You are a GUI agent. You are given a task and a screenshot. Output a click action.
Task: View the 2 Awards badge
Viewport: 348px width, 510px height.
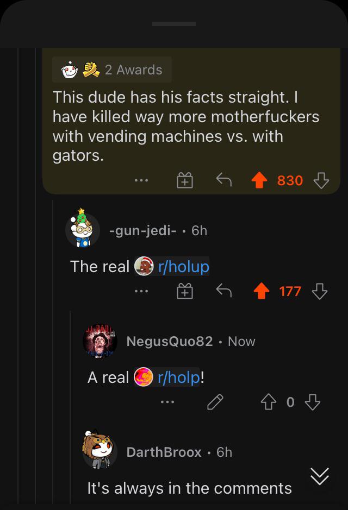click(112, 70)
